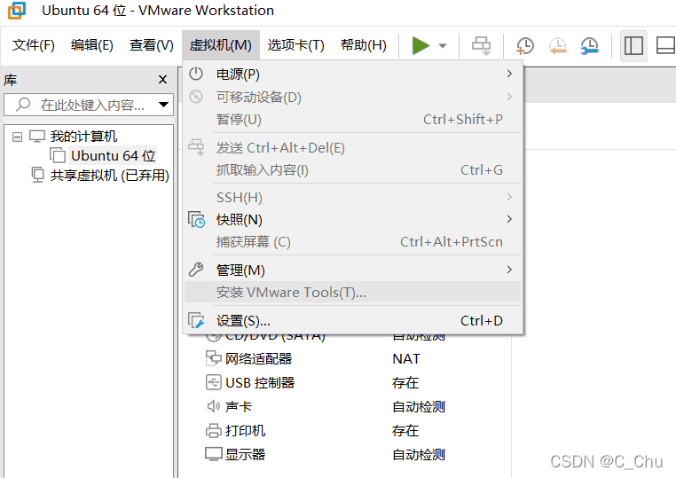The image size is (676, 478).
Task: Open the power options dropdown arrow
Action: pyautogui.click(x=443, y=46)
